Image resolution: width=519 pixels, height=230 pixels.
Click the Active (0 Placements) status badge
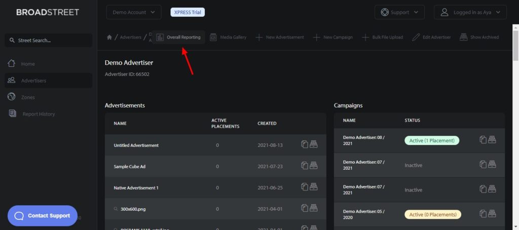point(433,214)
